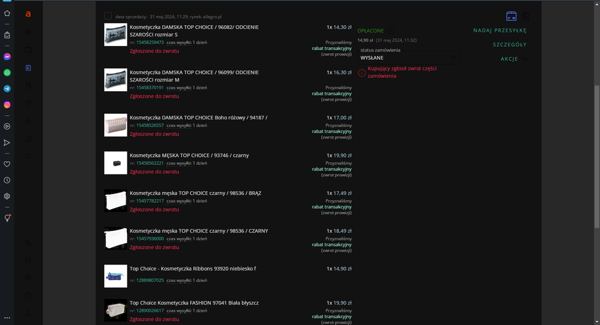
Task: Open offer number 15458526557 link
Action: [x=150, y=125]
